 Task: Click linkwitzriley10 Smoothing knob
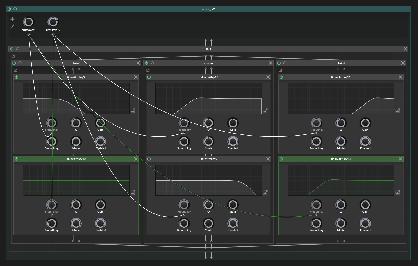point(184,141)
